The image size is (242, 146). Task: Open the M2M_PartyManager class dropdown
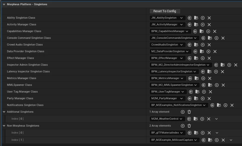pos(167,98)
